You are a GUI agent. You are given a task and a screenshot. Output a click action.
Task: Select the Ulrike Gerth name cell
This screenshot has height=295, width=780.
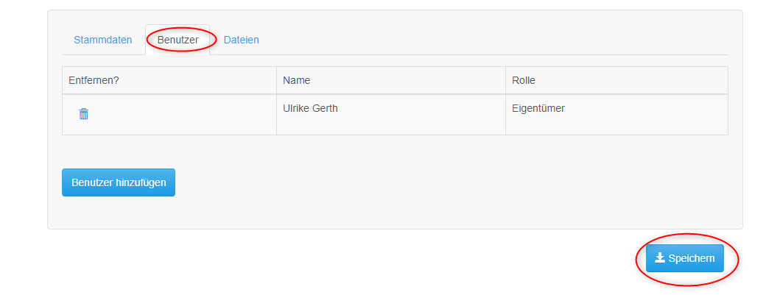coord(391,115)
